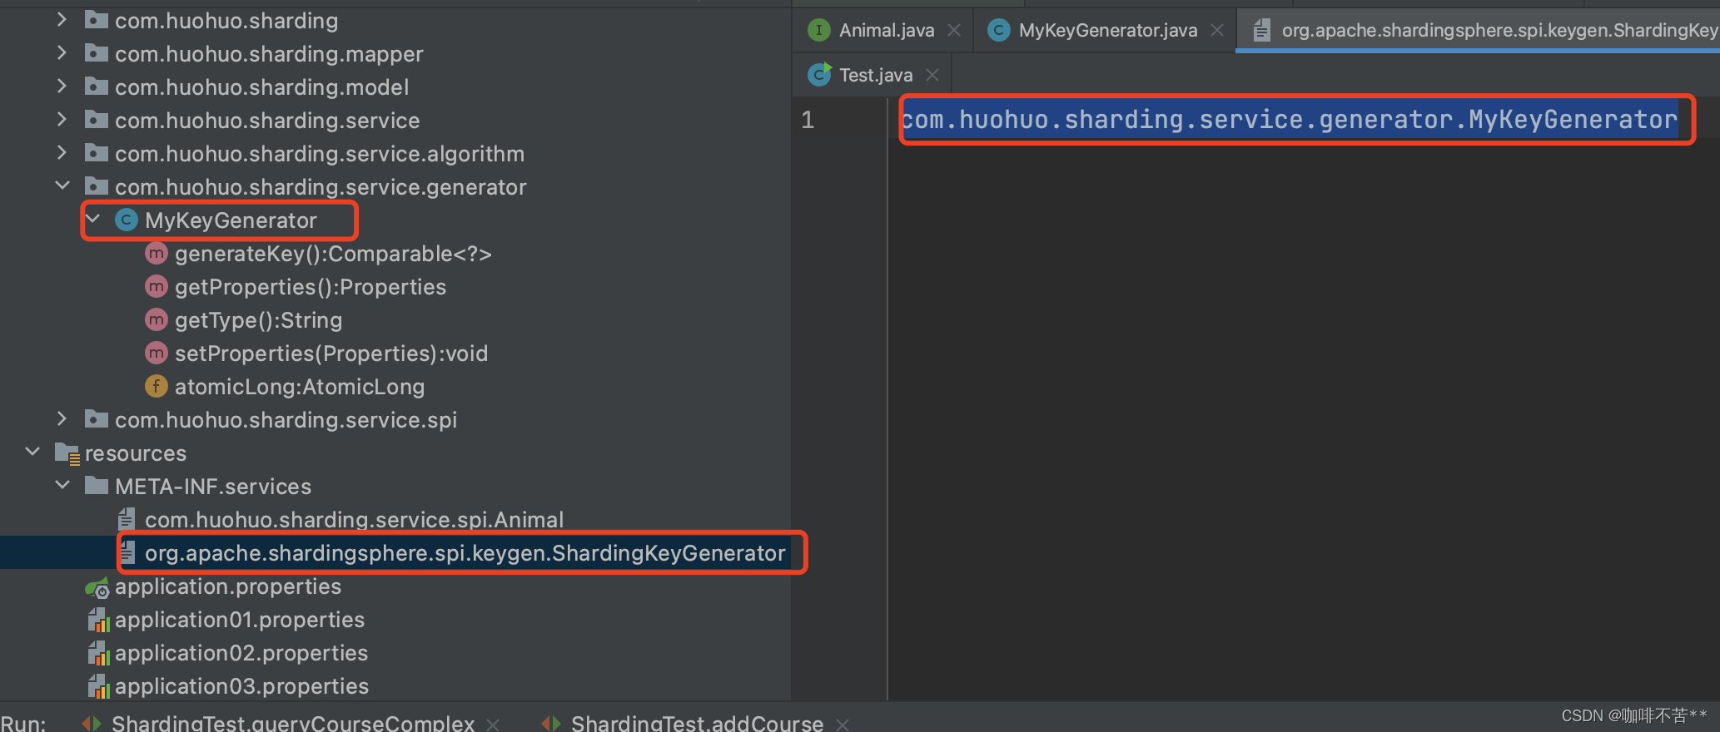Image resolution: width=1720 pixels, height=732 pixels.
Task: Click the META-INF.services folder icon
Action: (97, 485)
